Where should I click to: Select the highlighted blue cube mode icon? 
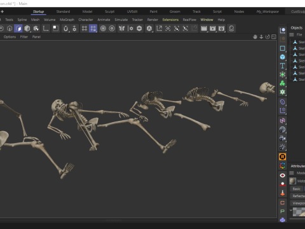pyautogui.click(x=18, y=29)
